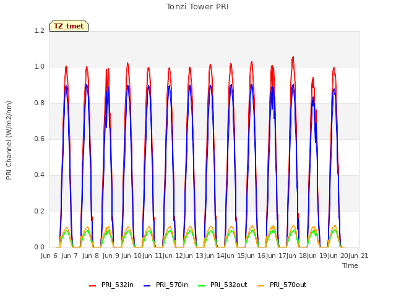Click the orange PRI_570out legend swatch
Screen dimensions: 396x297
[x=261, y=285]
